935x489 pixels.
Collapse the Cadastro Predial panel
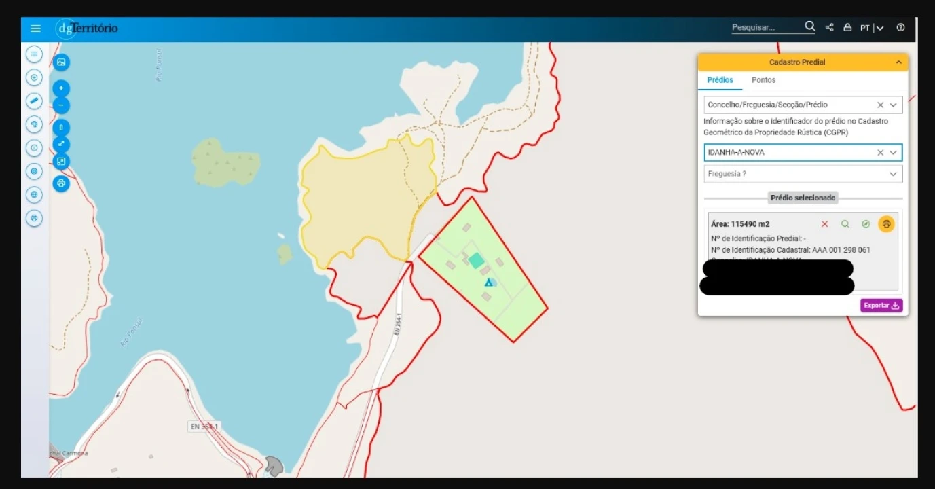[898, 62]
